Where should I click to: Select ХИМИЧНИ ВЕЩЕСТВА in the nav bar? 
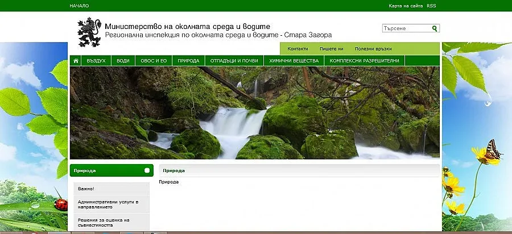click(x=294, y=61)
